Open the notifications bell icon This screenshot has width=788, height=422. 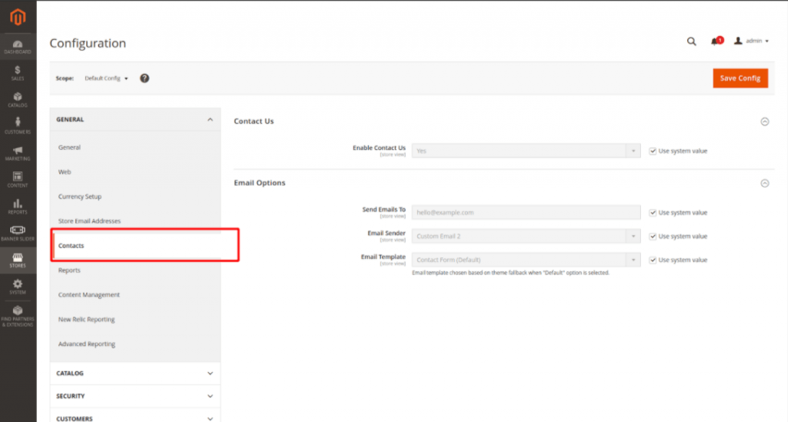[716, 42]
